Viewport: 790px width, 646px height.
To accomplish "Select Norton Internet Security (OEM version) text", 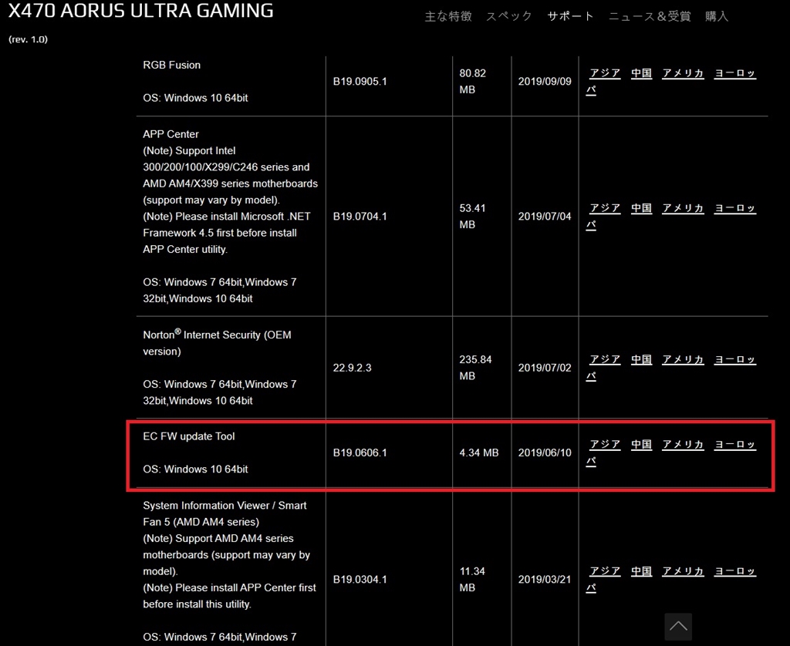I will 217,342.
